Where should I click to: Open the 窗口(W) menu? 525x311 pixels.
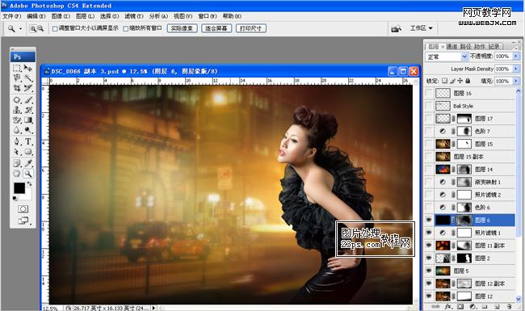pos(208,16)
